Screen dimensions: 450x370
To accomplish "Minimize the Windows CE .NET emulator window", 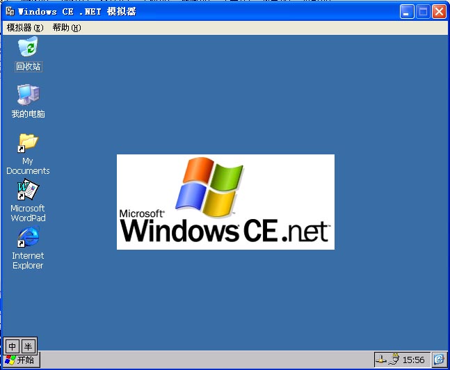I will pos(407,12).
